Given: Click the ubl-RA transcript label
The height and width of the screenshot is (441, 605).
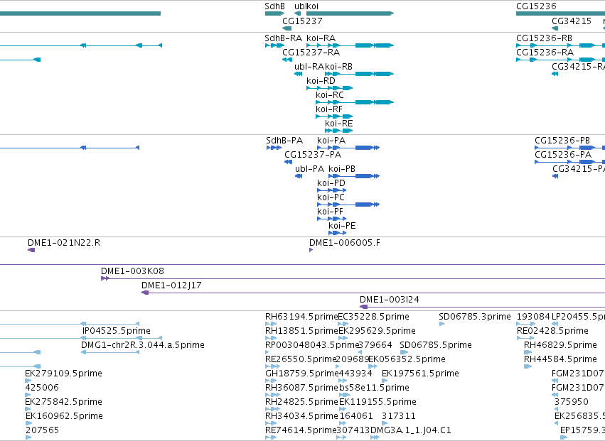Looking at the screenshot, I should [309, 67].
